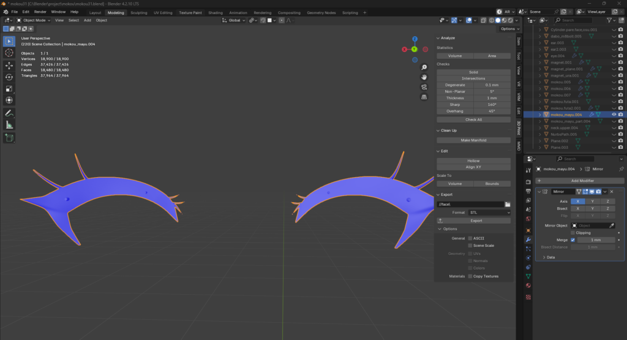The image size is (627, 340).
Task: Click the eyedropper in Mirror Object field
Action: (x=611, y=225)
